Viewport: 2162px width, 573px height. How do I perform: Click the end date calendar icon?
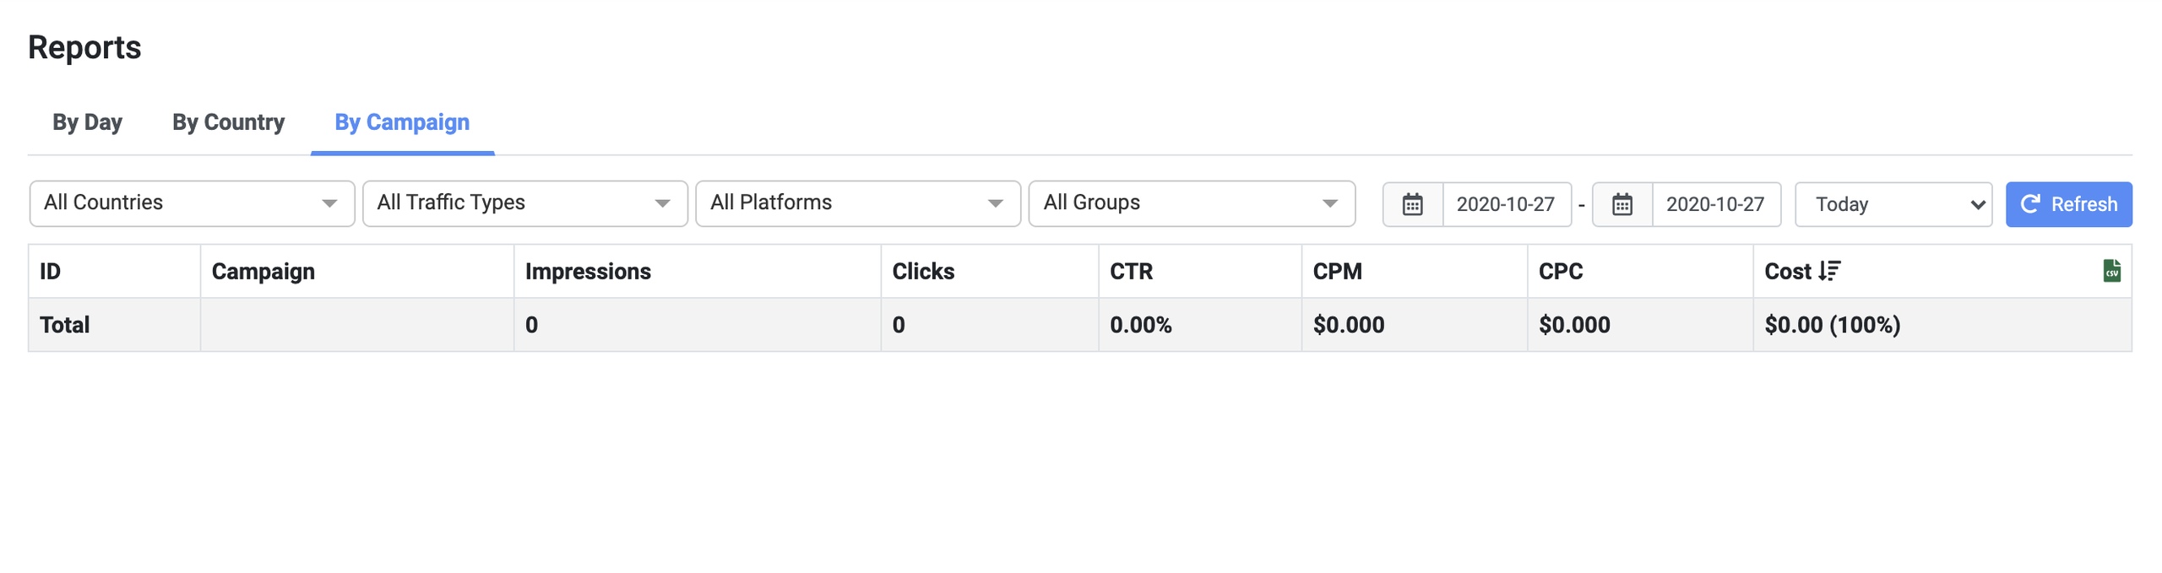click(1621, 204)
